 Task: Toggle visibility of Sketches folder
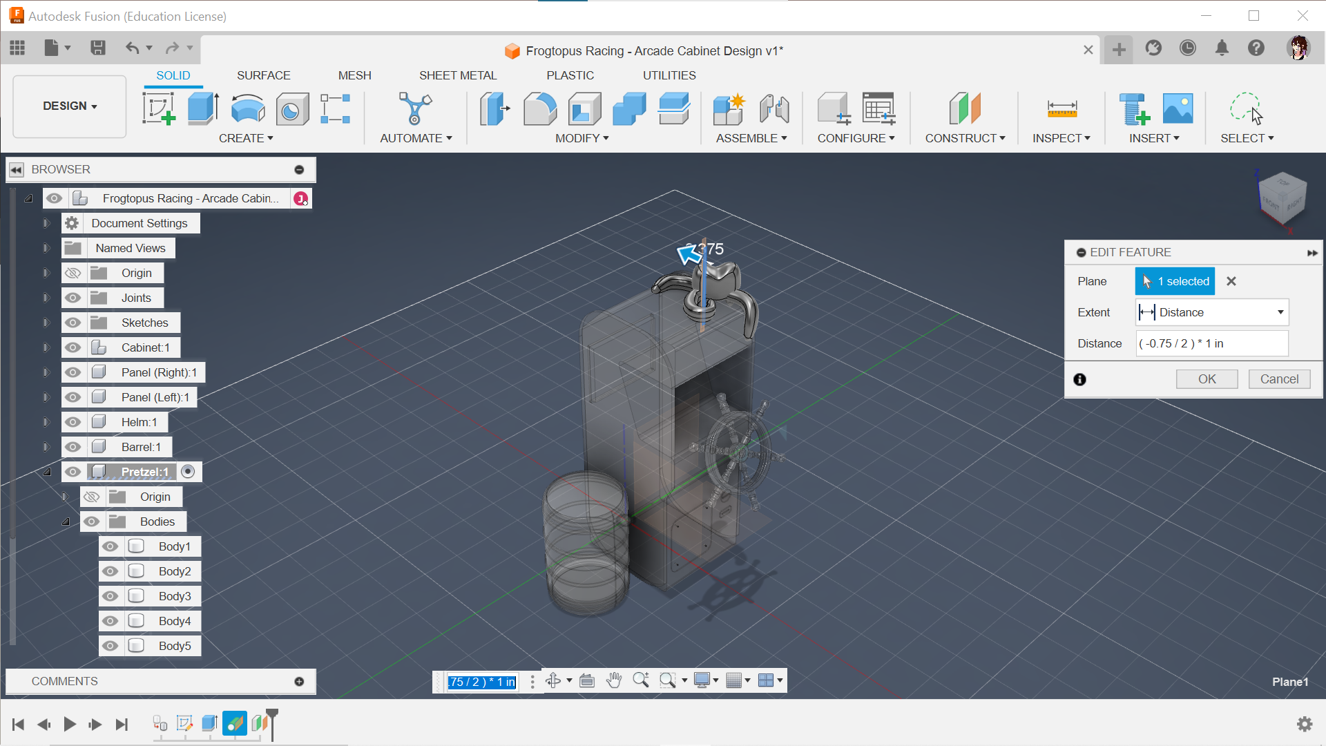[73, 323]
